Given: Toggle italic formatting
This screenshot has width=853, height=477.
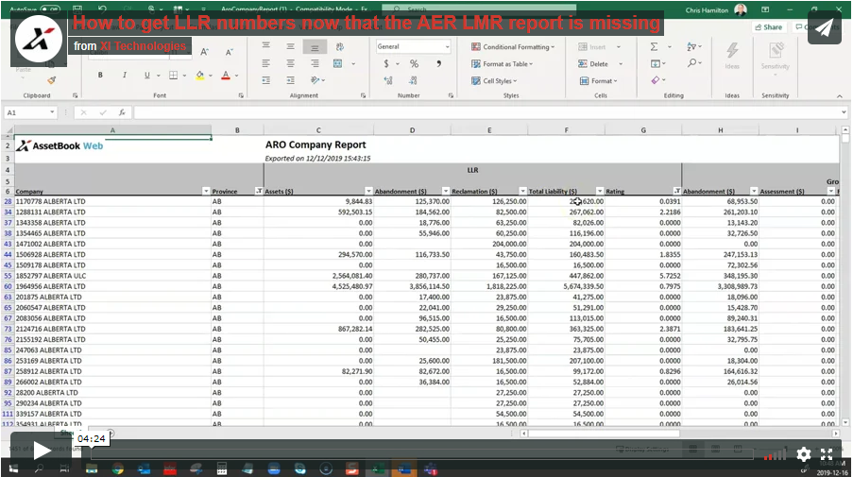Looking at the screenshot, I should click(x=124, y=75).
